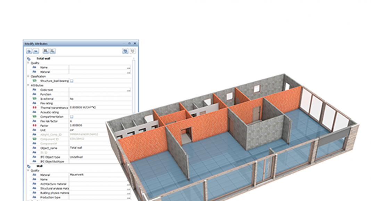The height and width of the screenshot is (201, 371).
Task: Collapse the Quality group under Wall
Action: click(28, 171)
